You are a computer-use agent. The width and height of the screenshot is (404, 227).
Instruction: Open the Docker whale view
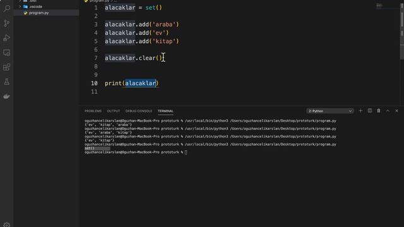pyautogui.click(x=7, y=96)
